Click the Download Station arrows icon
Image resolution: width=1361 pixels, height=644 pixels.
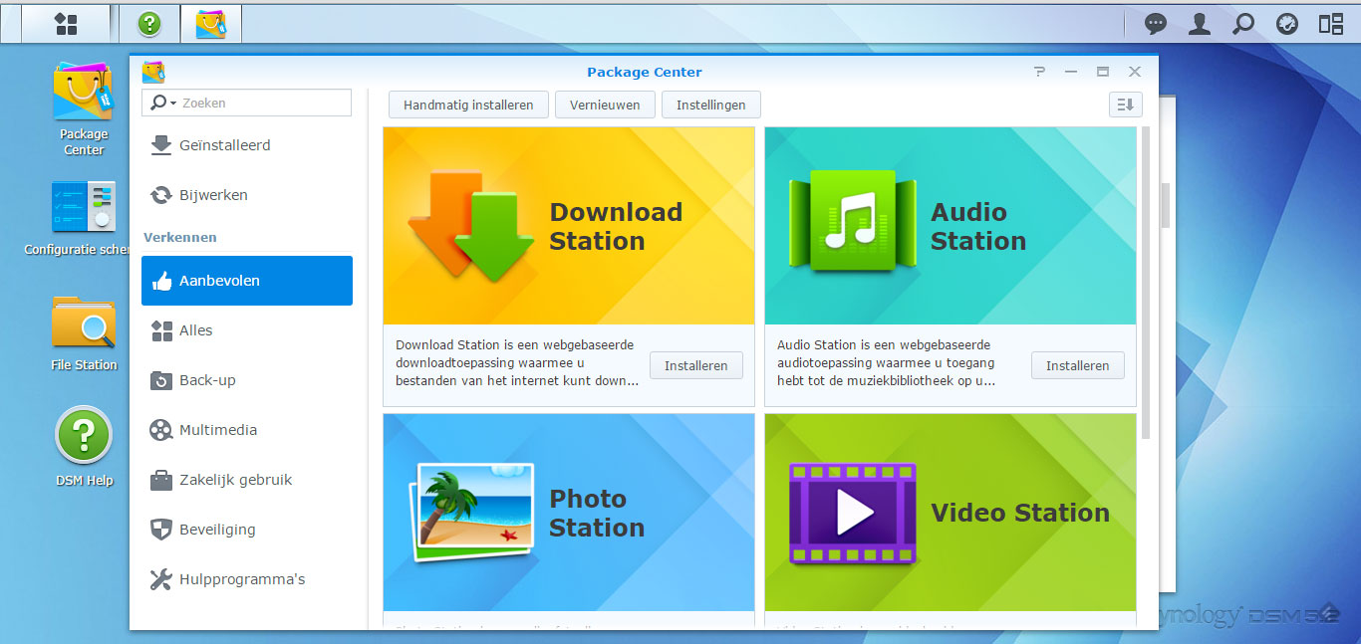pyautogui.click(x=470, y=226)
